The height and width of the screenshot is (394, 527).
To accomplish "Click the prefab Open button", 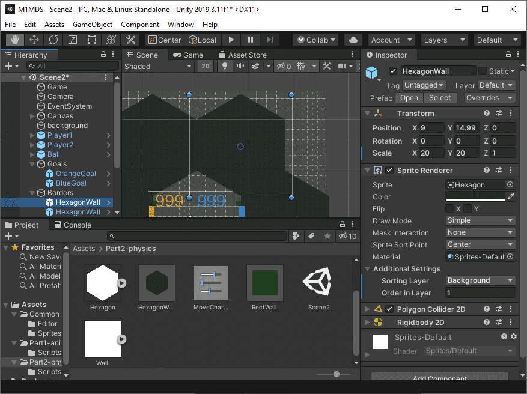I will pyautogui.click(x=409, y=98).
